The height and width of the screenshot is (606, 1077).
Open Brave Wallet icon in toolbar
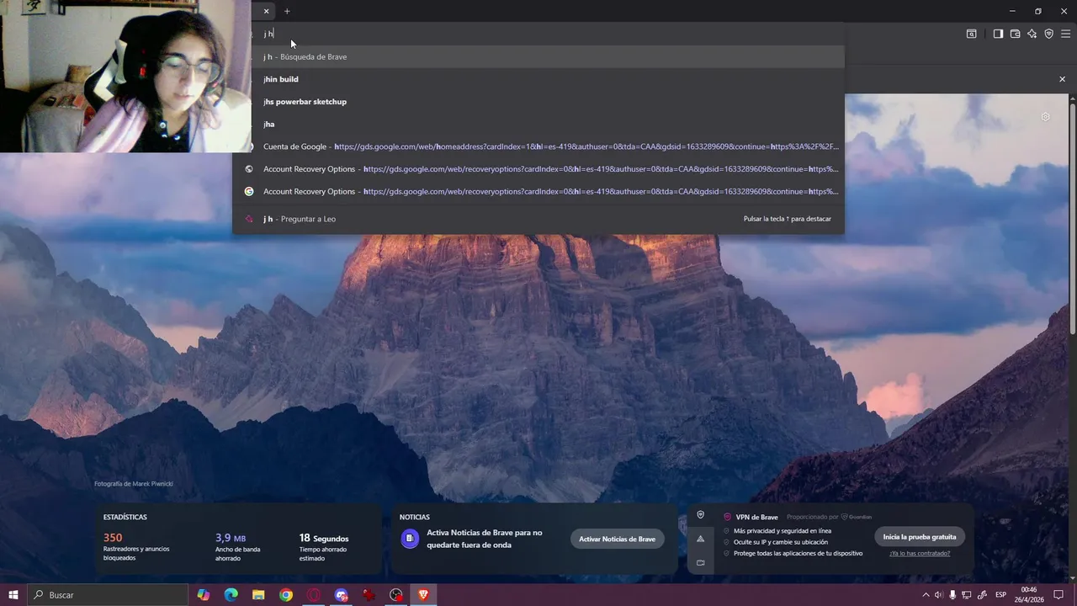[1015, 34]
